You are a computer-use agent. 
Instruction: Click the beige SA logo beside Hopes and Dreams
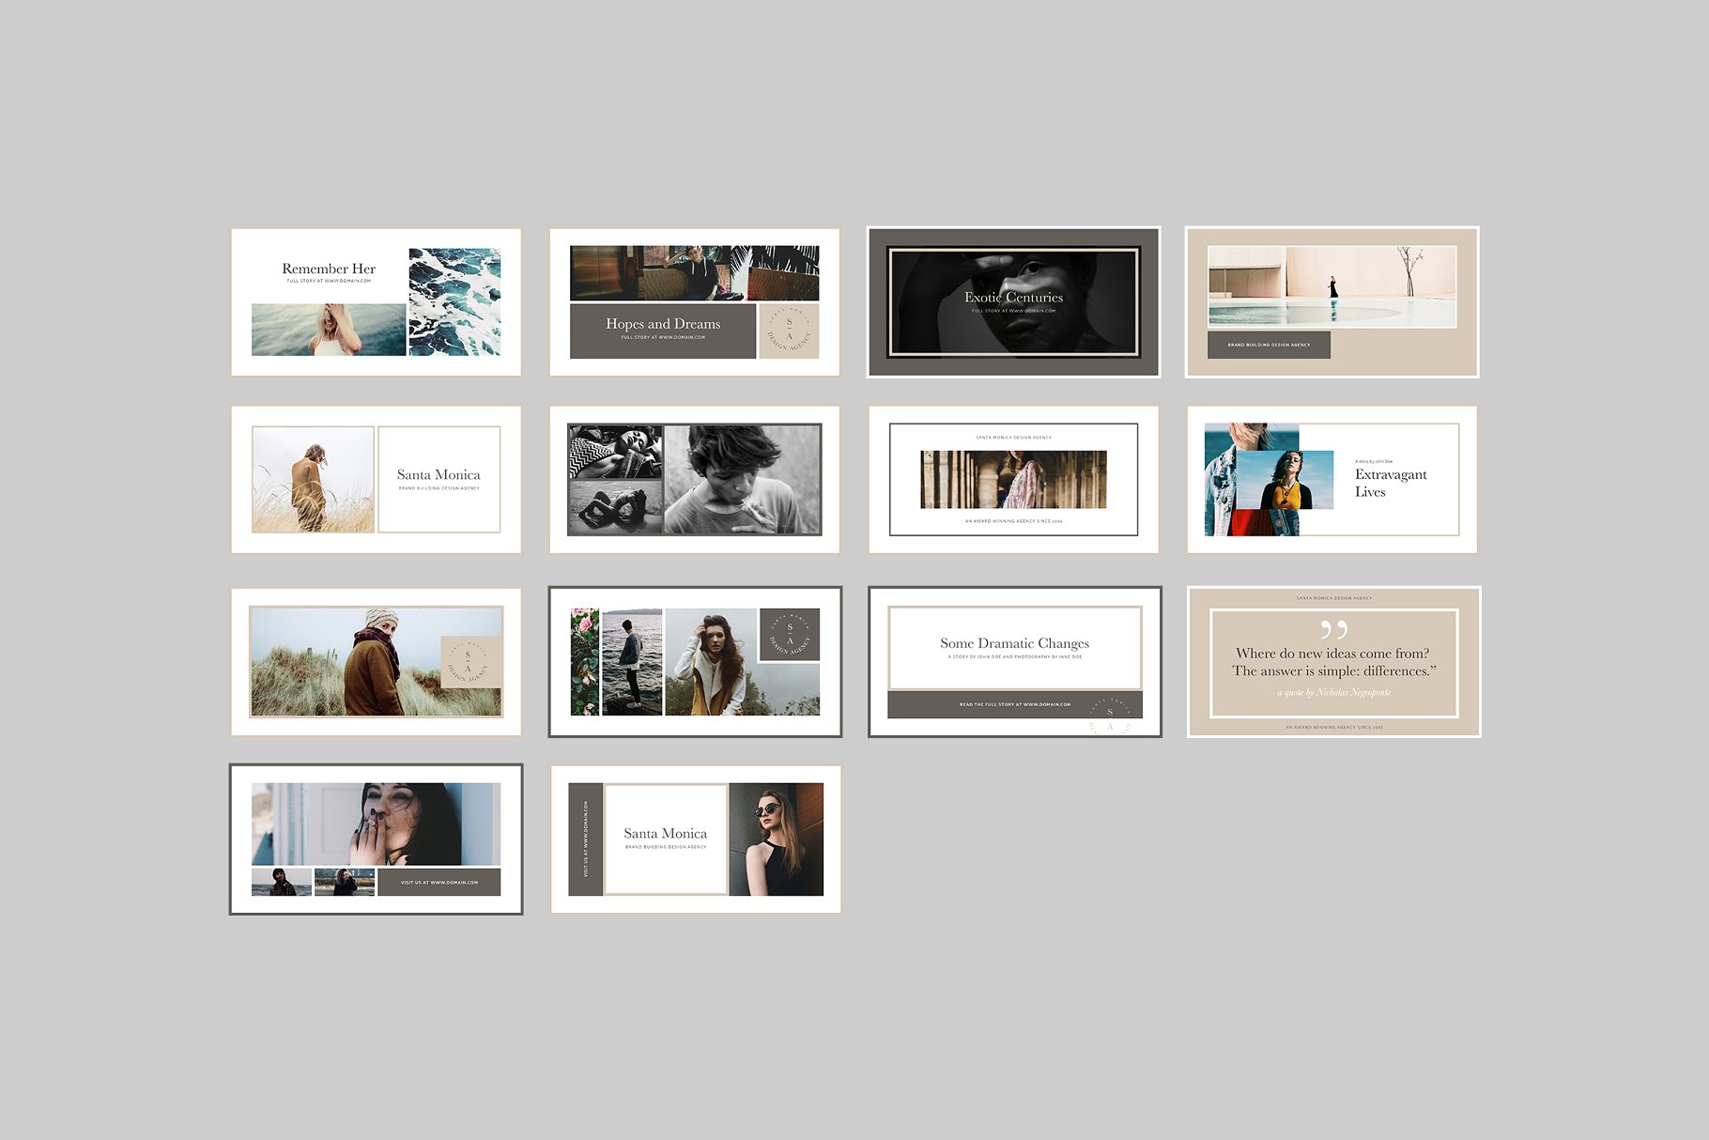point(789,331)
